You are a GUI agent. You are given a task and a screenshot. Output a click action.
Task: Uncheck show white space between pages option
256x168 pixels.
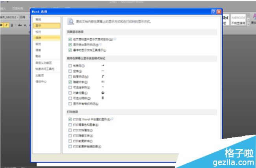[x=70, y=39]
